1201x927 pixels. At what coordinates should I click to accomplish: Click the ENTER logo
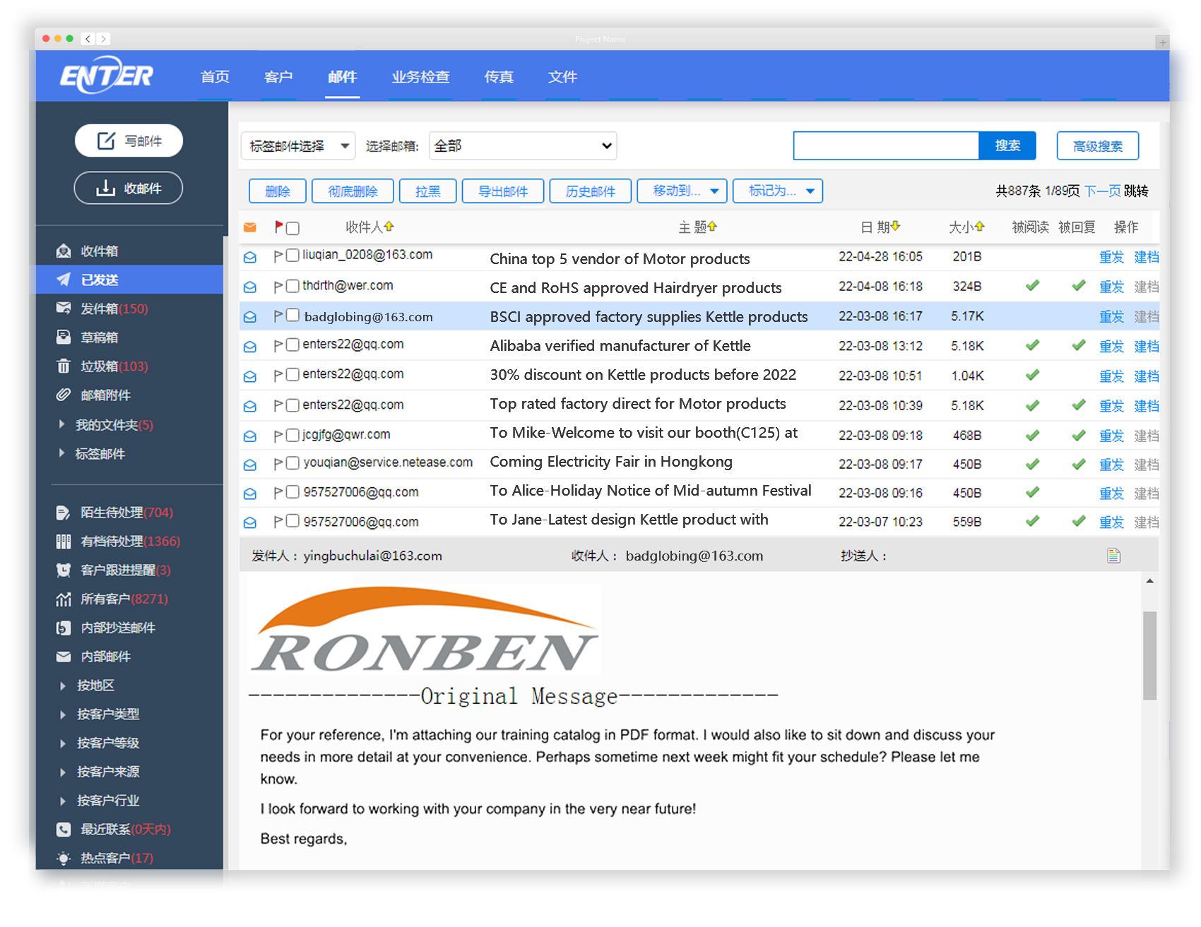(x=106, y=76)
